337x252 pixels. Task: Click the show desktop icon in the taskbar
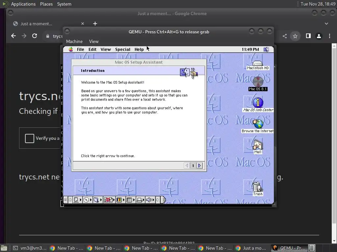click(4, 248)
